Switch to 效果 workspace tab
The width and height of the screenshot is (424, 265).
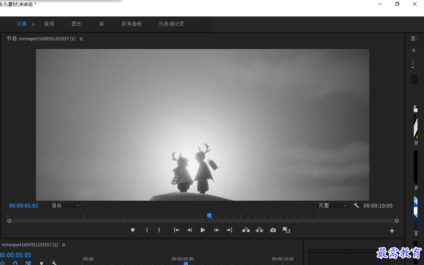point(21,24)
